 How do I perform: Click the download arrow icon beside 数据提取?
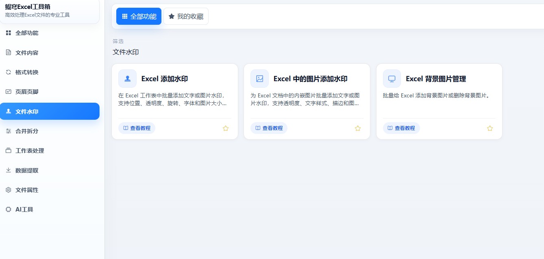click(x=9, y=170)
